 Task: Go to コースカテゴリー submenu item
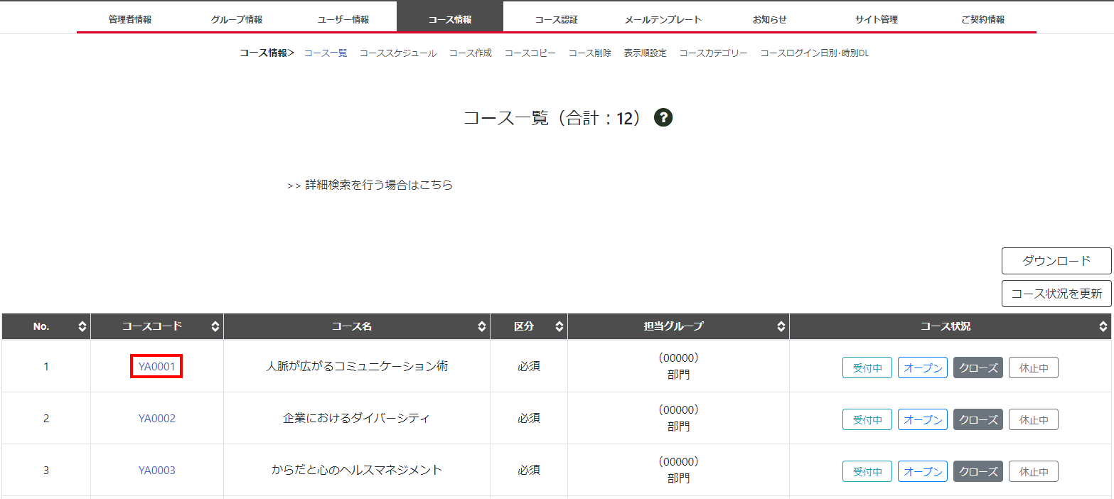click(x=713, y=53)
